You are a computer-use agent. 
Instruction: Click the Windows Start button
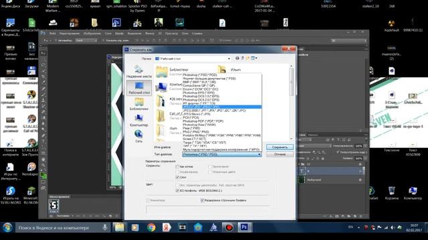[x=7, y=227]
